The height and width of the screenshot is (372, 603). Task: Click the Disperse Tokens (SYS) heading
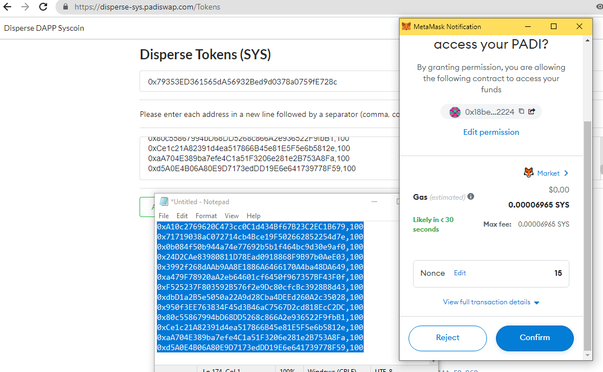point(205,54)
